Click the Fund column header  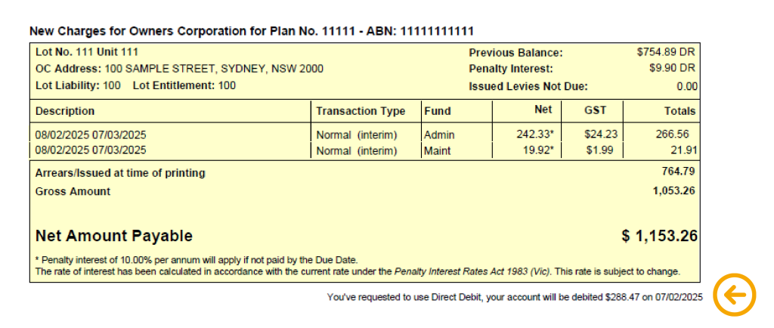tap(438, 111)
